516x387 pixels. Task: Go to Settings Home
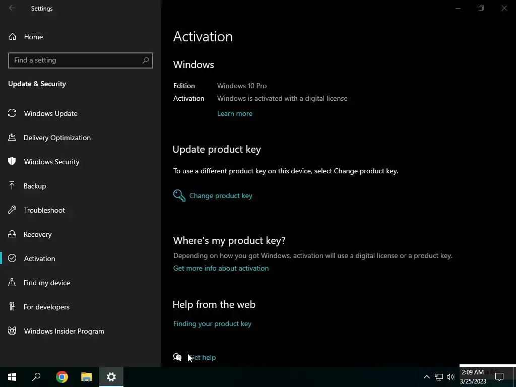33,37
